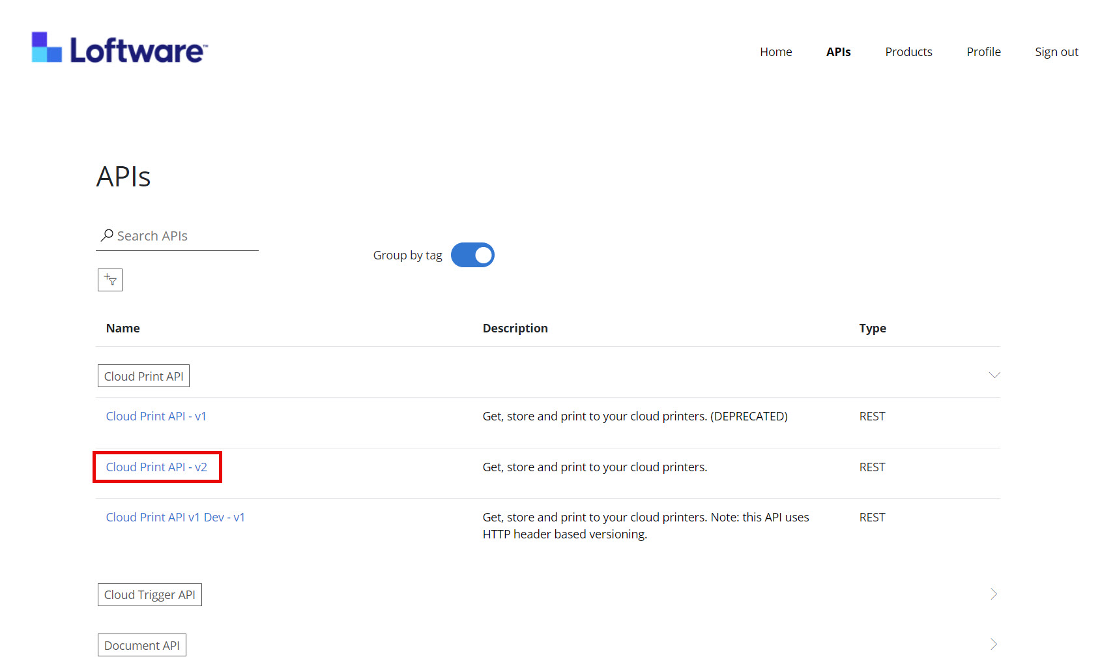Viewport: 1100px width, 672px height.
Task: Open the Cloud Print API - v2 link
Action: (x=156, y=467)
